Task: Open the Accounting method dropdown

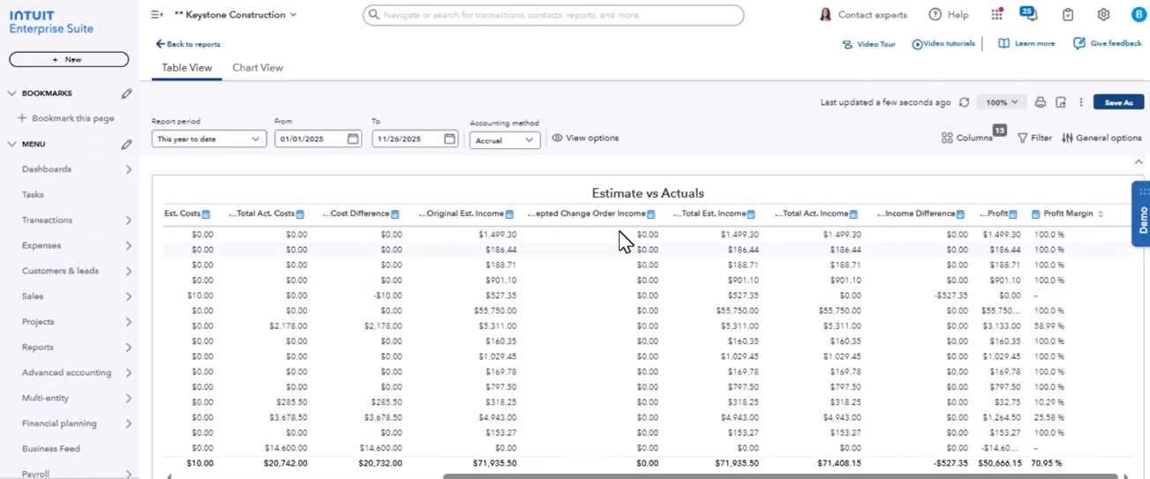Action: pyautogui.click(x=505, y=140)
